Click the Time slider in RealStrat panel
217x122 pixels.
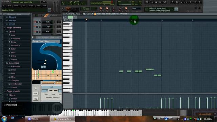(x=53, y=91)
